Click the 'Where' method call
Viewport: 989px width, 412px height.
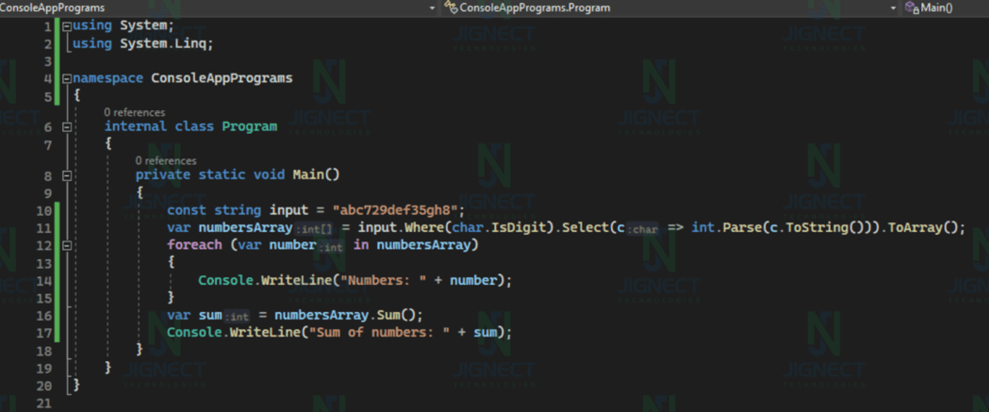pos(424,227)
